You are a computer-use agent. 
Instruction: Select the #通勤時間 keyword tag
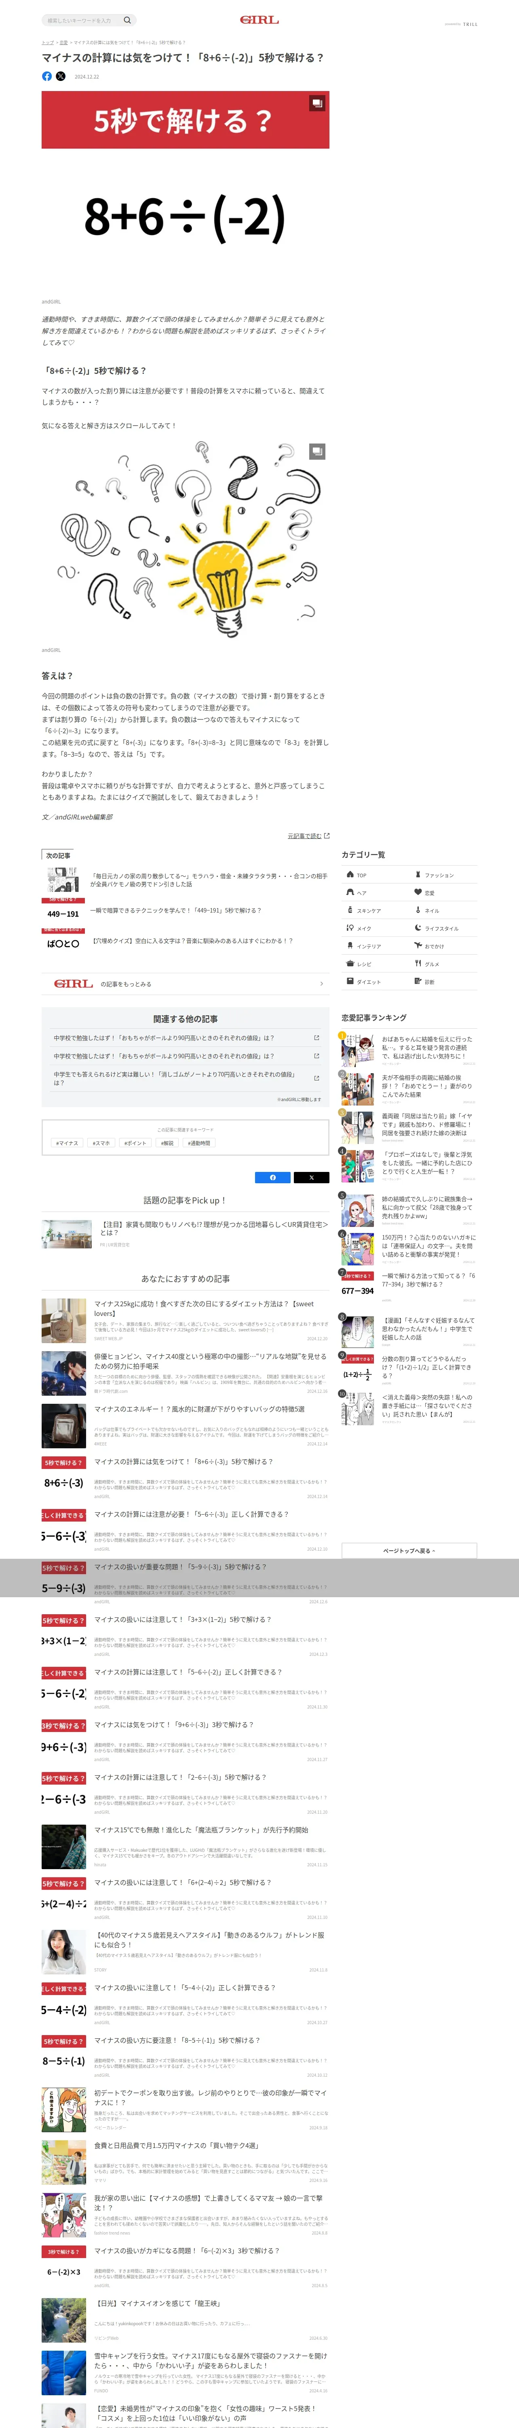[199, 1143]
